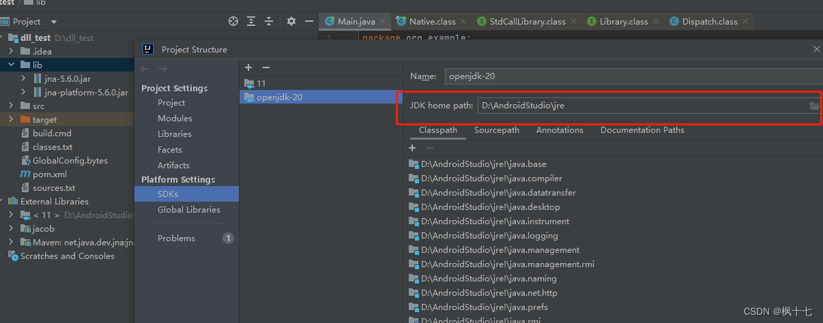Switch to the StdCallLibrary.class tab

(525, 21)
